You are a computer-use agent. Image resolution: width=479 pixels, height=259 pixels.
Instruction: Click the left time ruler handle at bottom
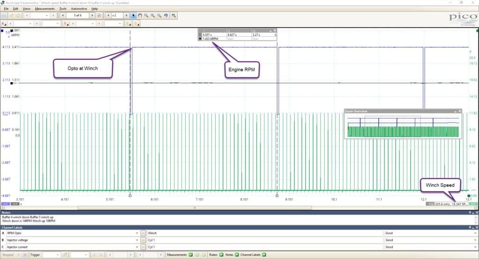pos(130,196)
